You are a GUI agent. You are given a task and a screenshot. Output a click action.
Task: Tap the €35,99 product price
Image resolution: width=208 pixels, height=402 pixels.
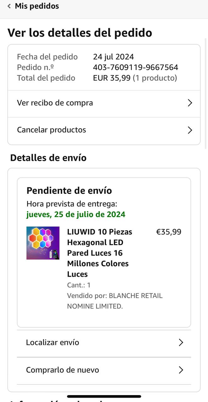click(169, 232)
